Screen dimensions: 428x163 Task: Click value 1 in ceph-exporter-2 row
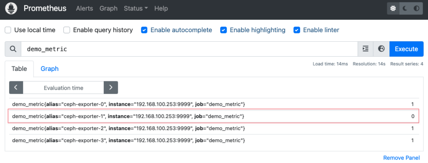[x=413, y=128]
